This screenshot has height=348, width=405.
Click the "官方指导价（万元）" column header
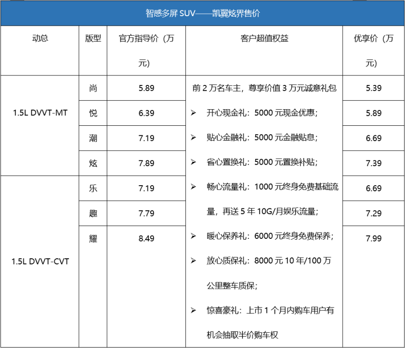[146, 50]
